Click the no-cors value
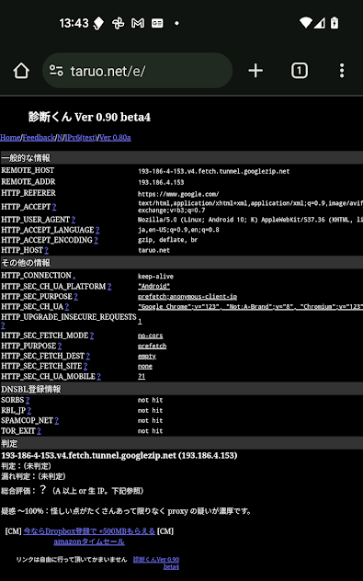Image resolution: width=363 pixels, height=581 pixels. (x=150, y=336)
